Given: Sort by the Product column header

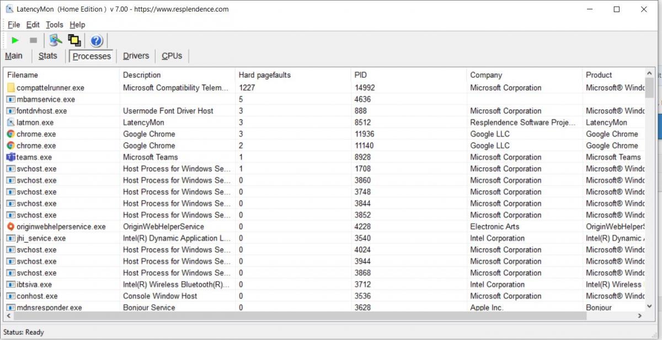Looking at the screenshot, I should coord(613,75).
